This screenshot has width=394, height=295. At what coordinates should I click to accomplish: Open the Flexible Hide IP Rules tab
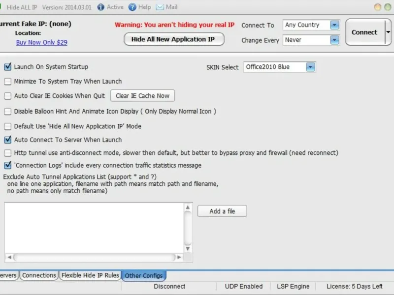90,275
